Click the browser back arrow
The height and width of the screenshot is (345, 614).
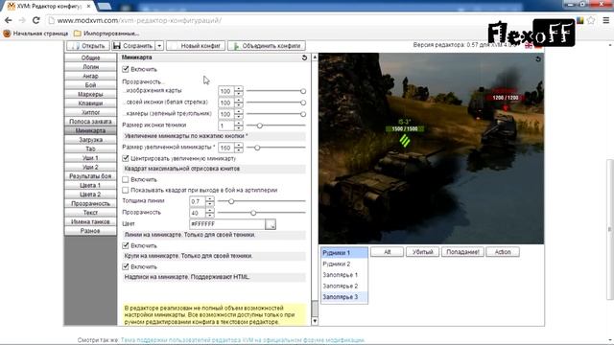point(9,20)
